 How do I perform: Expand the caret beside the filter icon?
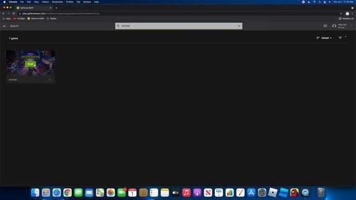(345, 37)
